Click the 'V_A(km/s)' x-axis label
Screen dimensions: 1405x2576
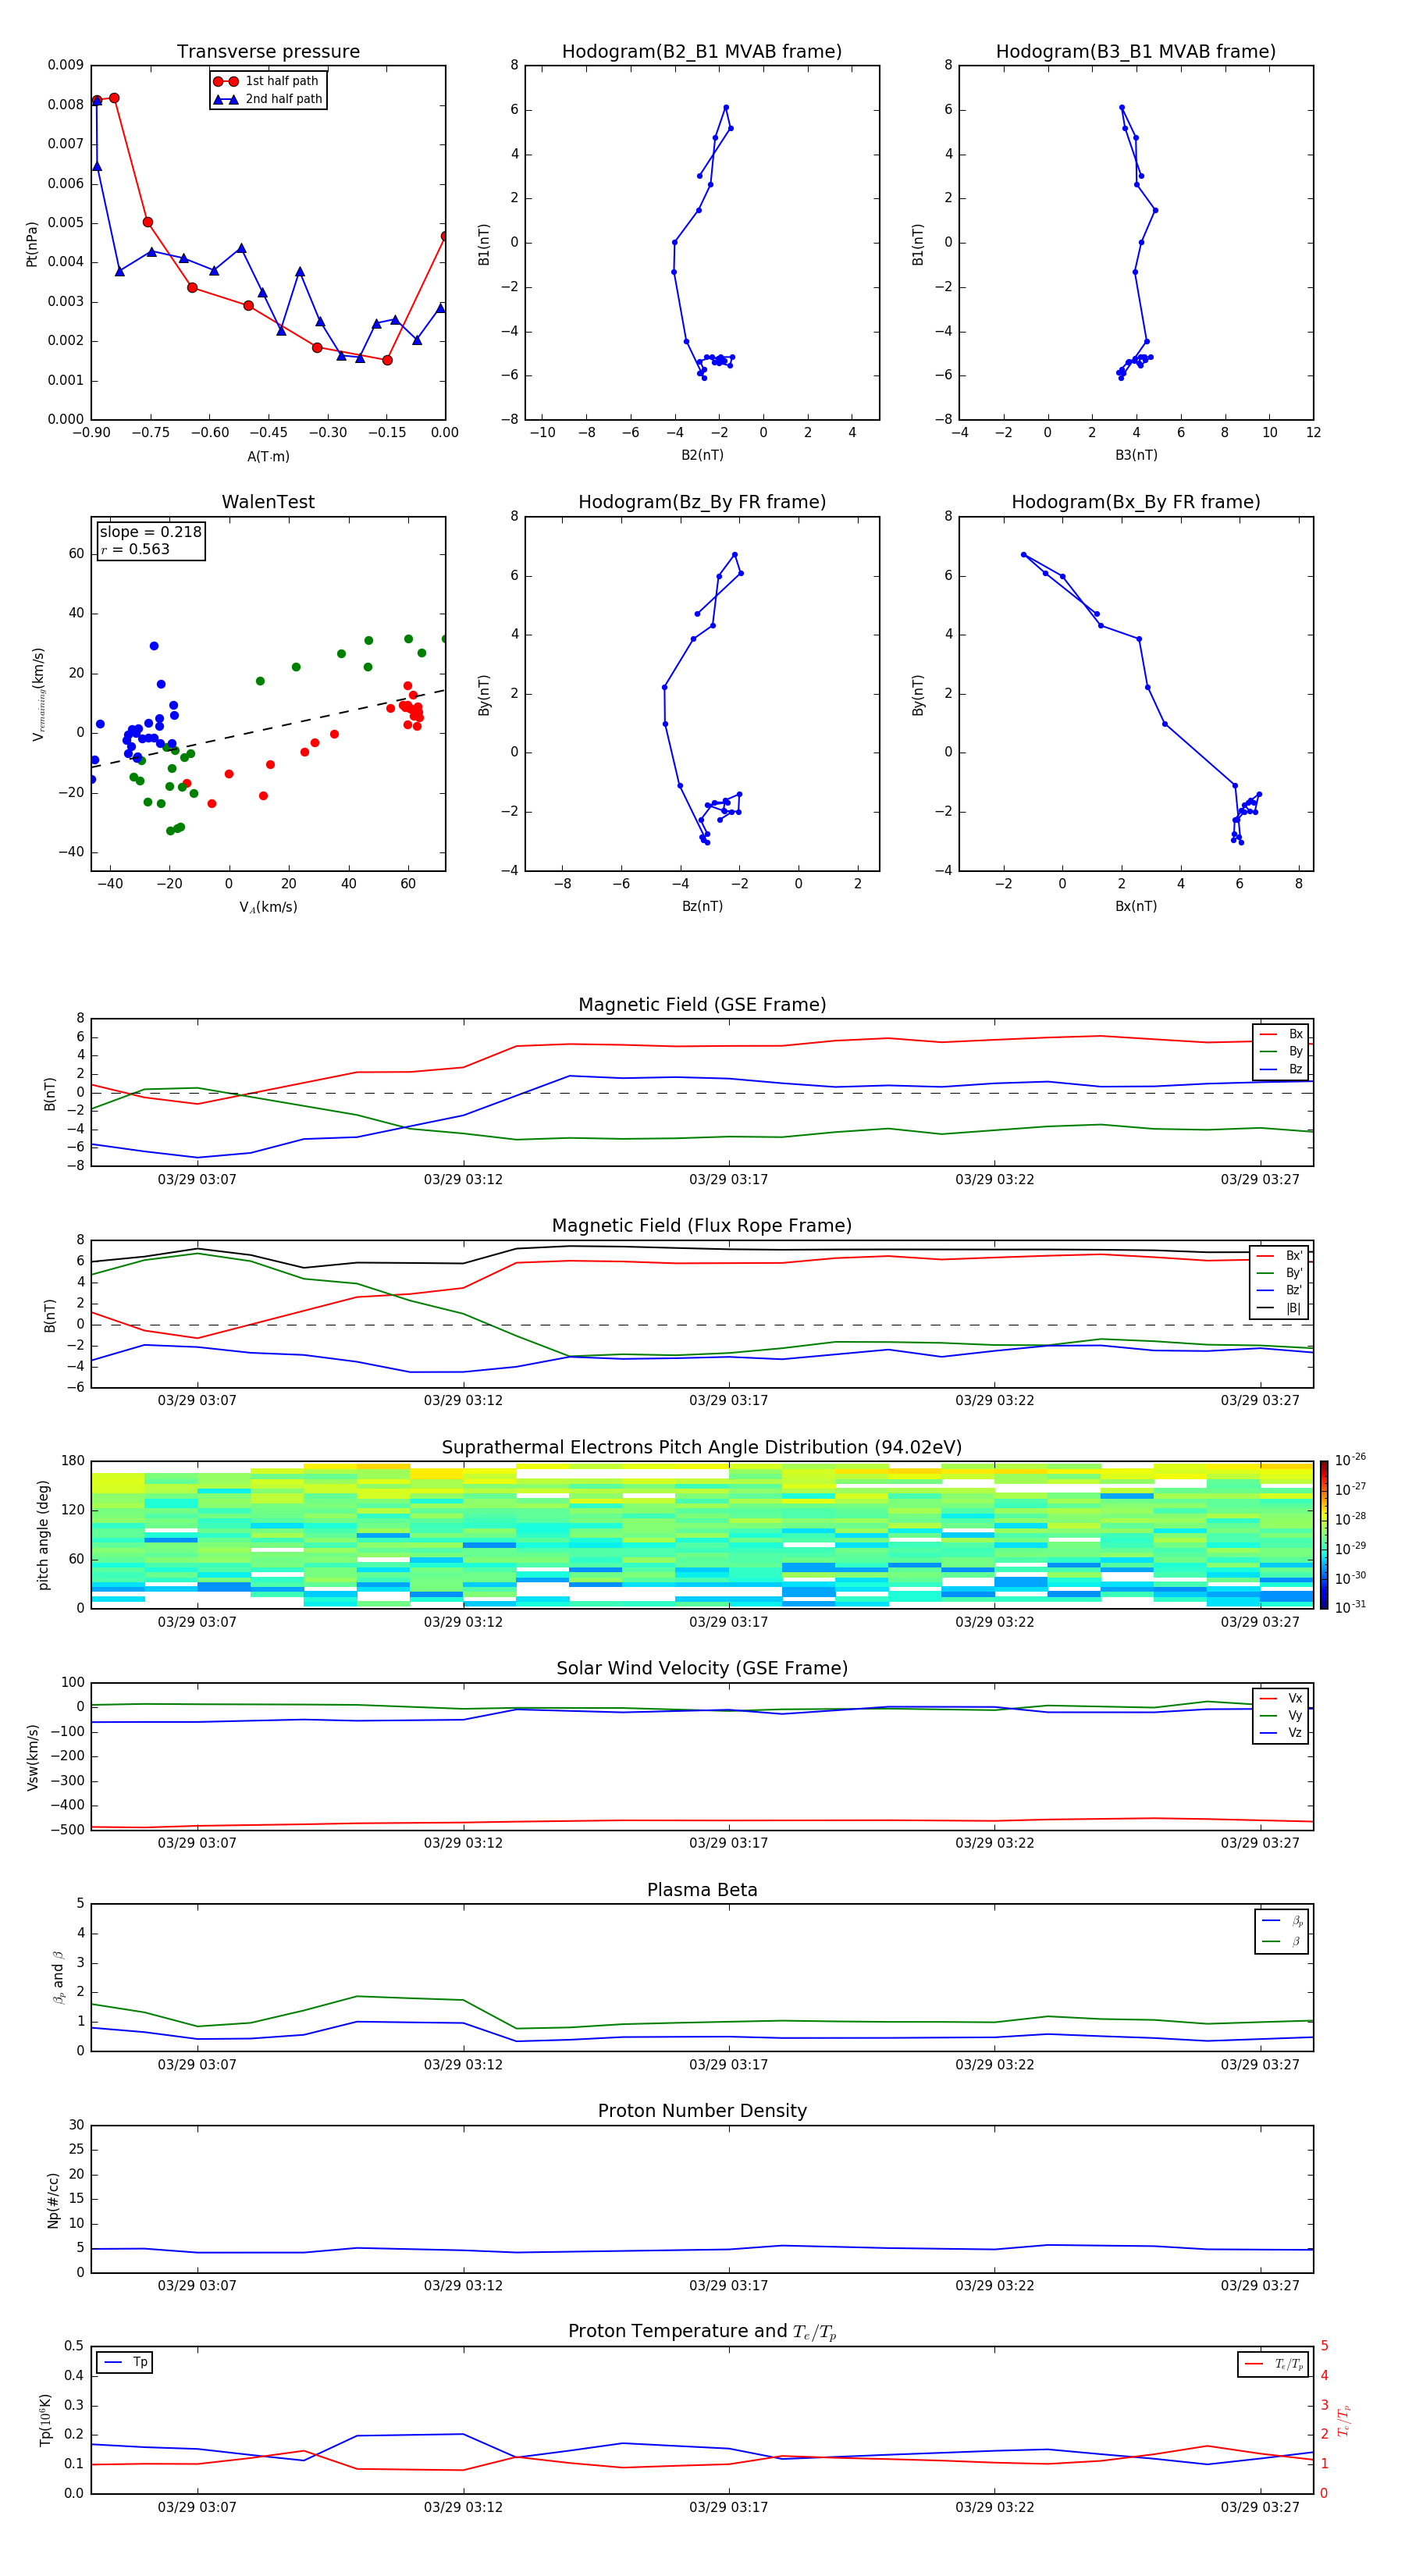tap(268, 907)
